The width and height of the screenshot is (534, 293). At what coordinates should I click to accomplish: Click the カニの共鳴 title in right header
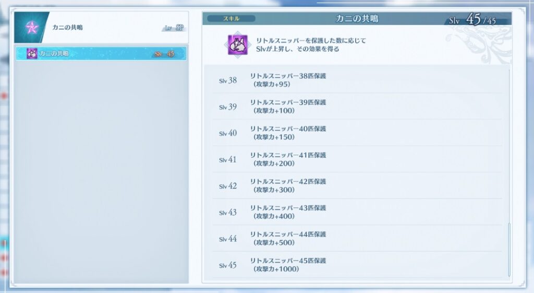(x=357, y=19)
